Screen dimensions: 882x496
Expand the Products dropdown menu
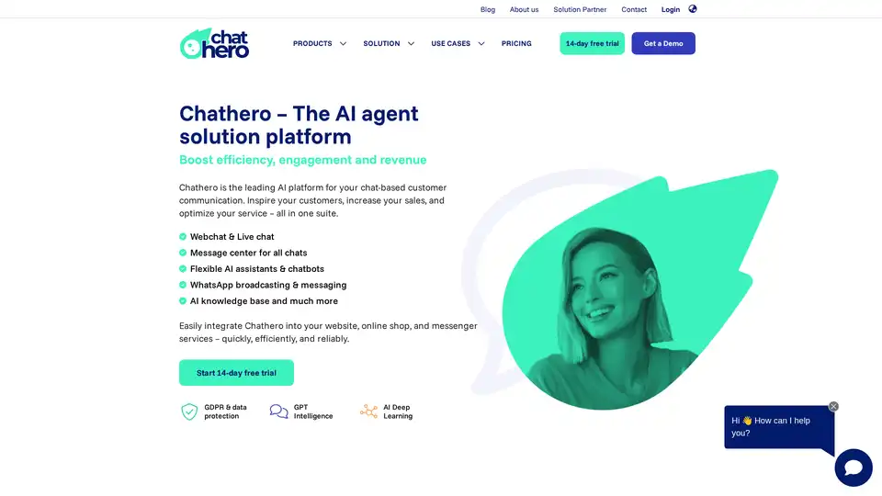(x=320, y=43)
